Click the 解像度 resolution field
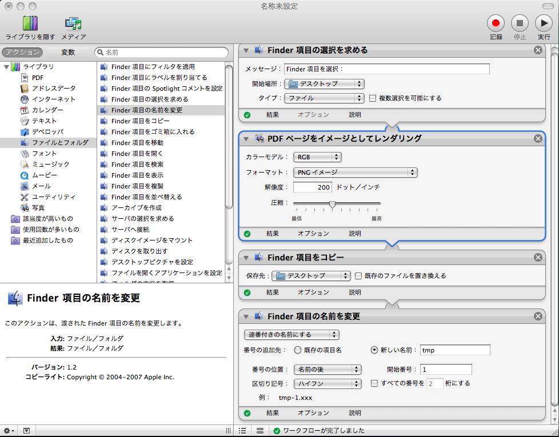This screenshot has height=437, width=559. click(313, 187)
